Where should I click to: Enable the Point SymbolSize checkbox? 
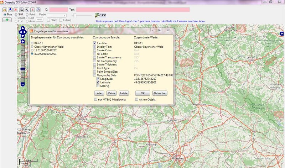point(94,72)
